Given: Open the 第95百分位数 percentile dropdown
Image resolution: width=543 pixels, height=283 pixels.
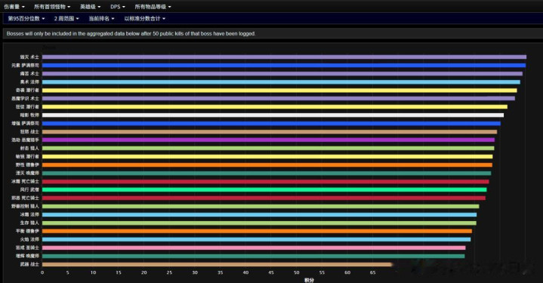Looking at the screenshot, I should (x=26, y=18).
